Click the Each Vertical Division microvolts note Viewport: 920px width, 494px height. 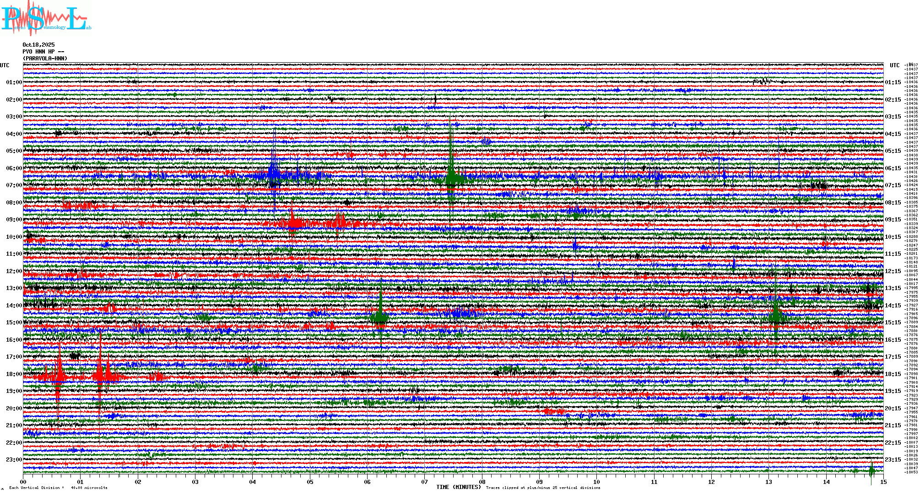58,488
